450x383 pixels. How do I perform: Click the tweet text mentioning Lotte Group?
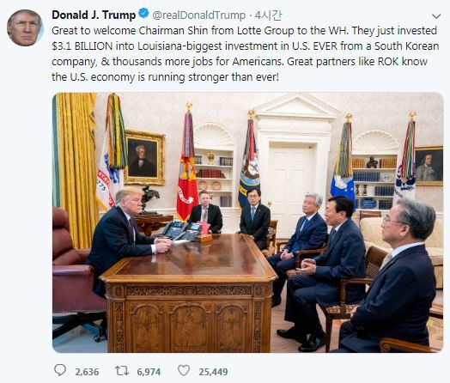(x=245, y=53)
